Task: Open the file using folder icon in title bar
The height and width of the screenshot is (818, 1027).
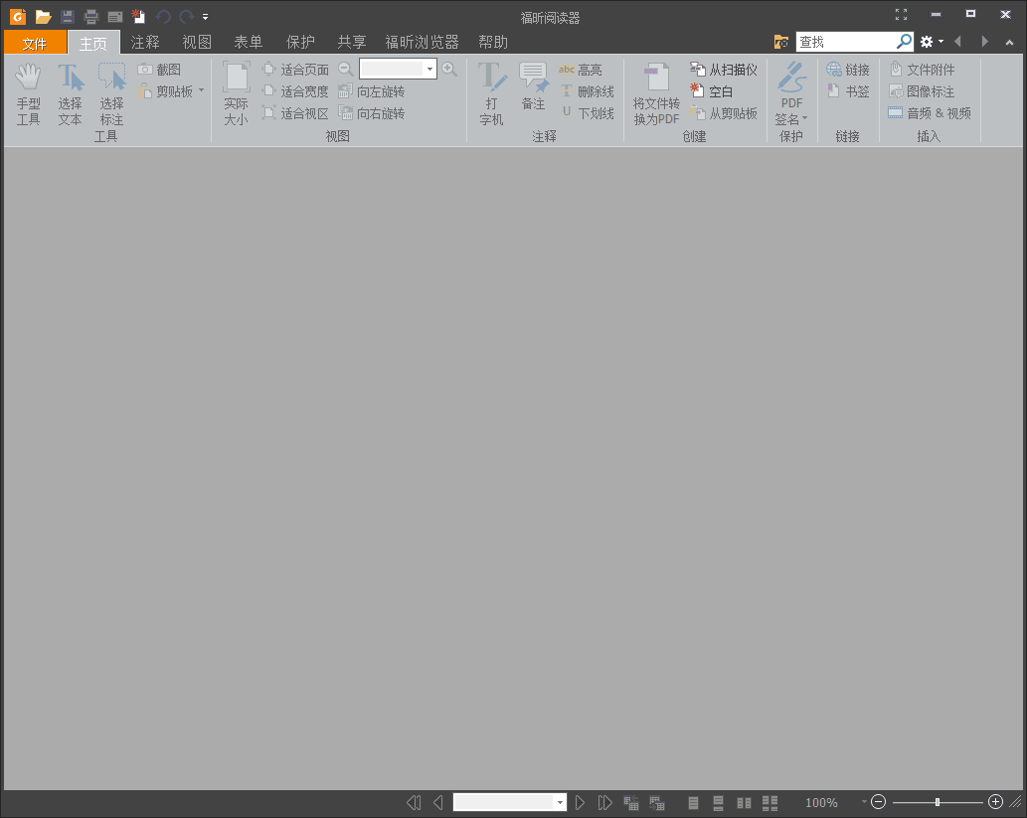Action: point(43,16)
